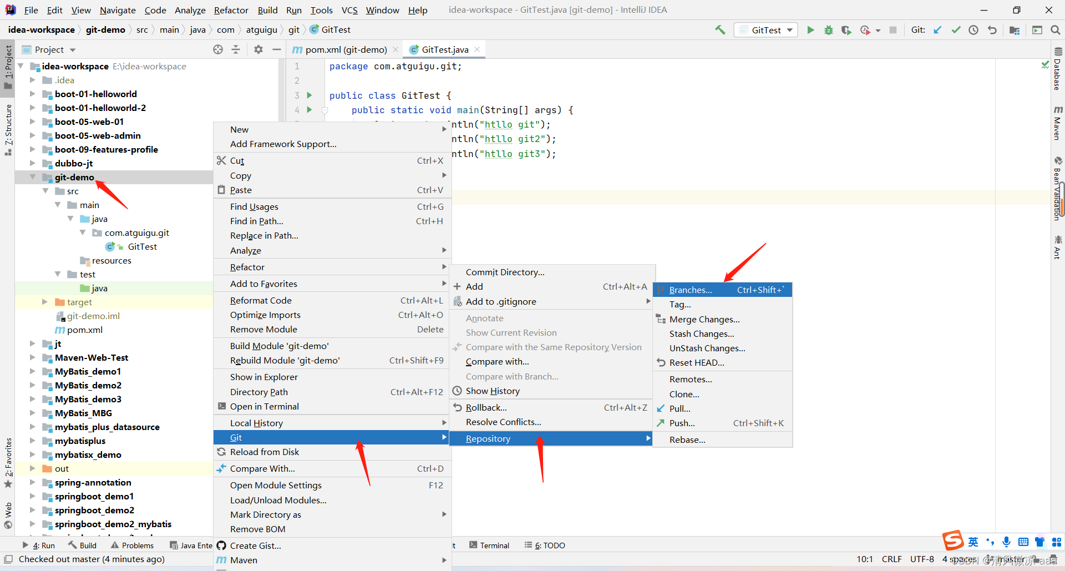Select Branches... in Repository submenu

(x=723, y=290)
